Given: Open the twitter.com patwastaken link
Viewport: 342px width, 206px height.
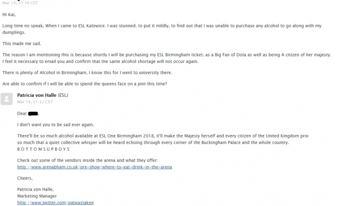Looking at the screenshot, I should pyautogui.click(x=56, y=203).
